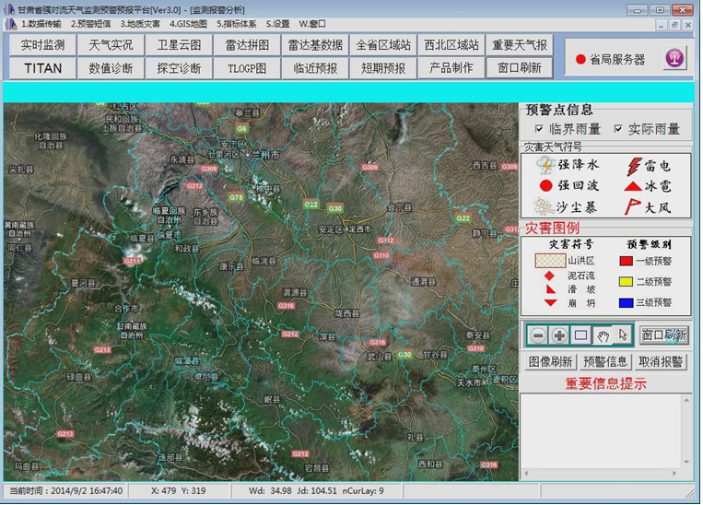
Task: Click the TLOGP图 button
Action: click(247, 68)
